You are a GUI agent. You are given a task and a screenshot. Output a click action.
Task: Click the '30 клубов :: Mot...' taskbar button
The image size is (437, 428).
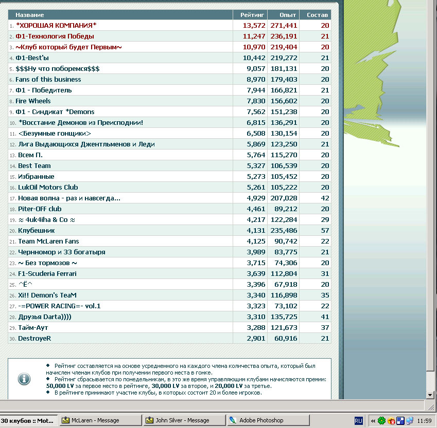click(28, 420)
